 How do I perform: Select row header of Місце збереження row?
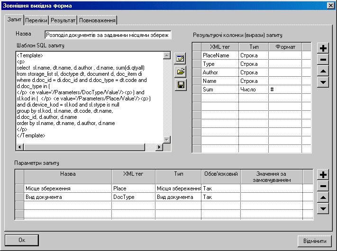point(19,188)
